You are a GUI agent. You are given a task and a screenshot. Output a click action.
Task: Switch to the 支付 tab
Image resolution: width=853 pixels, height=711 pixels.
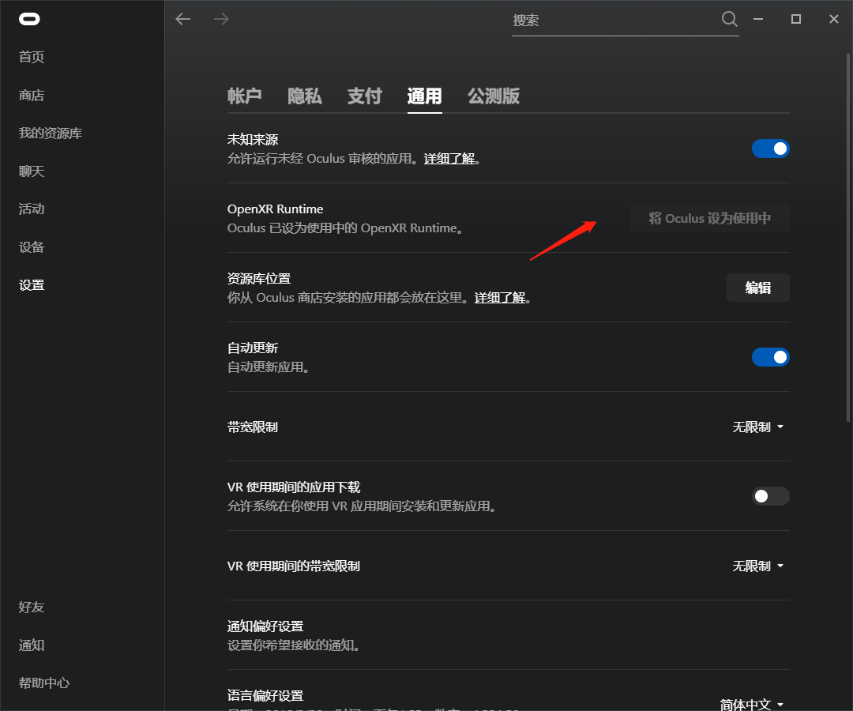coord(364,96)
